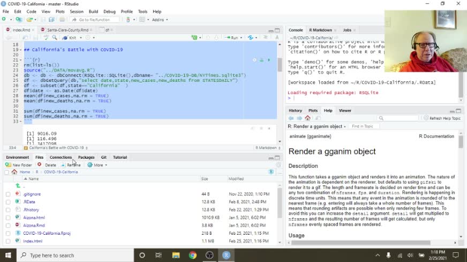This screenshot has width=467, height=262.
Task: Collapse code chunk at line 21
Action: [x=20, y=60]
